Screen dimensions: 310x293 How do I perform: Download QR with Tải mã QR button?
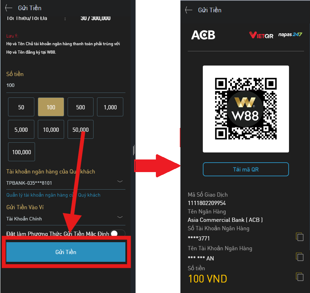pos(246,169)
